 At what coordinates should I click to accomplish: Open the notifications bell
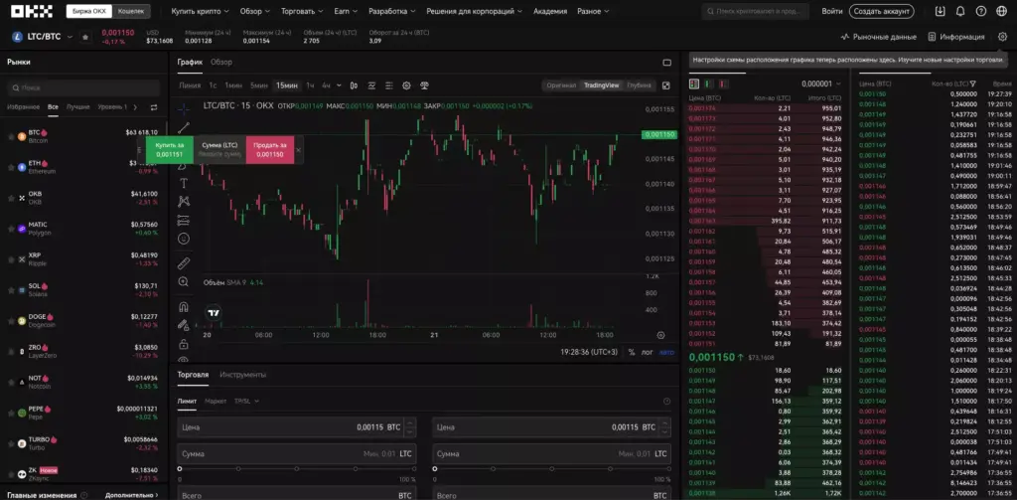960,11
